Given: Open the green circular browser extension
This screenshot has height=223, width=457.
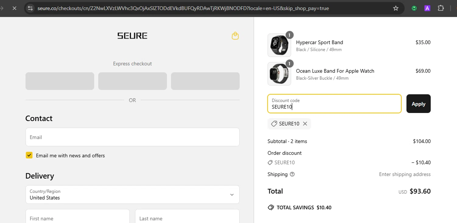Looking at the screenshot, I should 414,8.
